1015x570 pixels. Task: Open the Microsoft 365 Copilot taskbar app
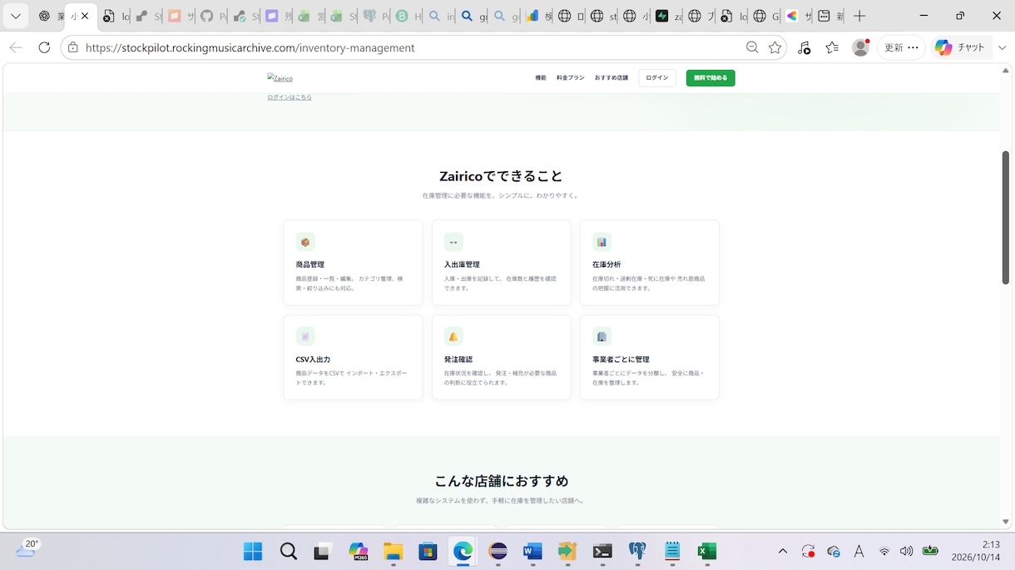[358, 551]
